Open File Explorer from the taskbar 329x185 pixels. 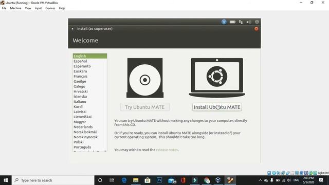tap(136, 180)
